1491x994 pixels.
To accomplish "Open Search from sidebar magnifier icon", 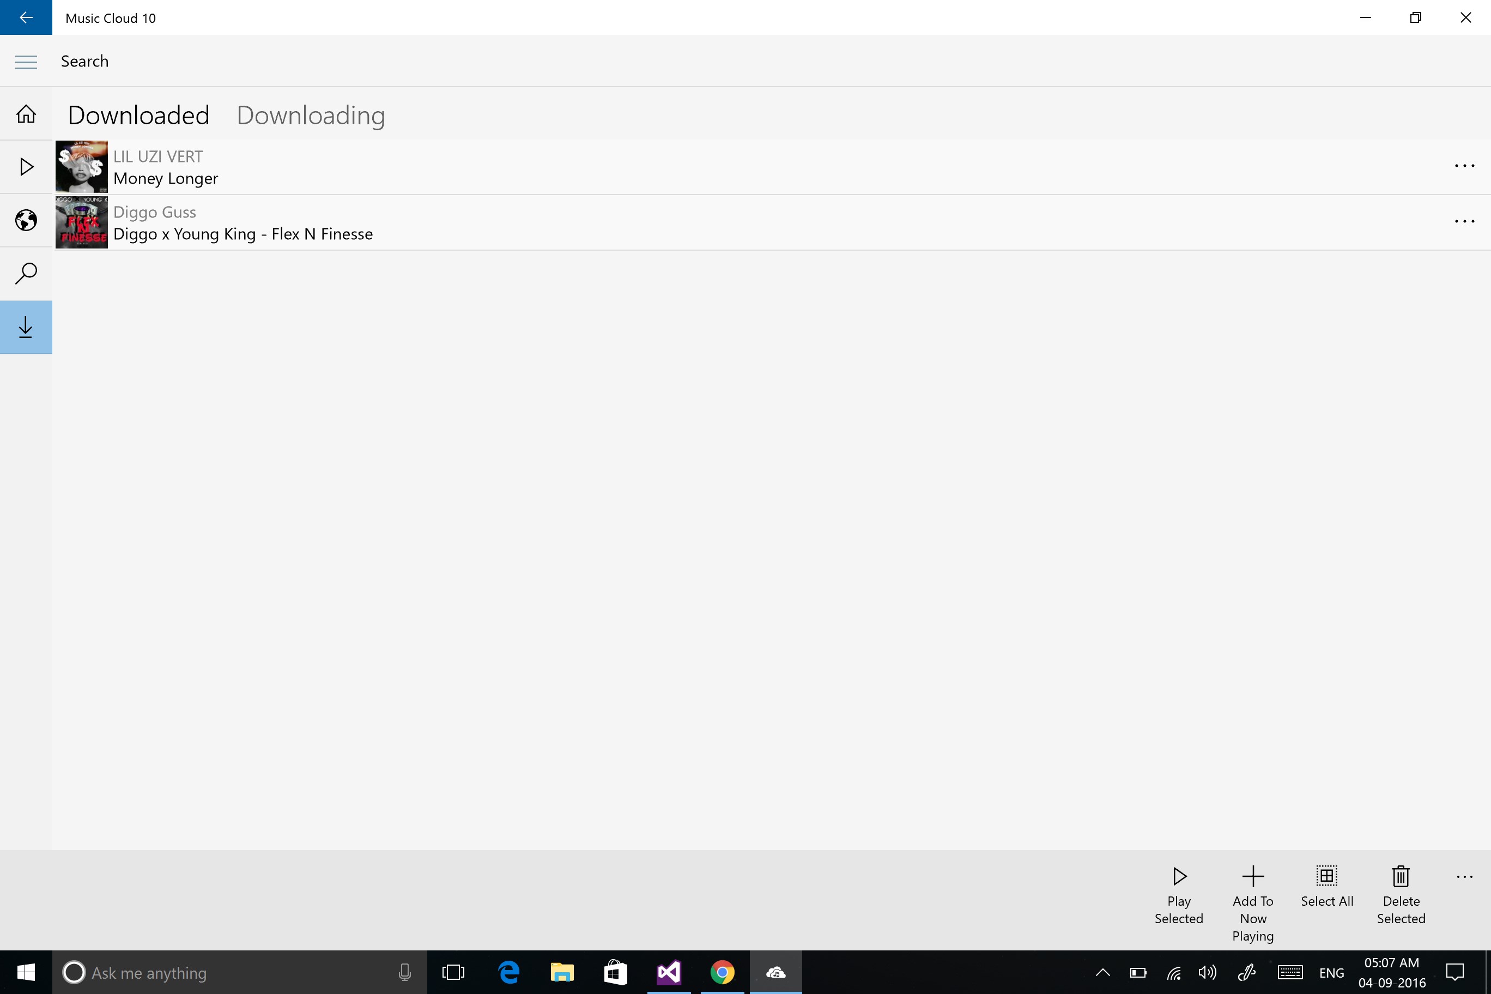I will pos(26,274).
